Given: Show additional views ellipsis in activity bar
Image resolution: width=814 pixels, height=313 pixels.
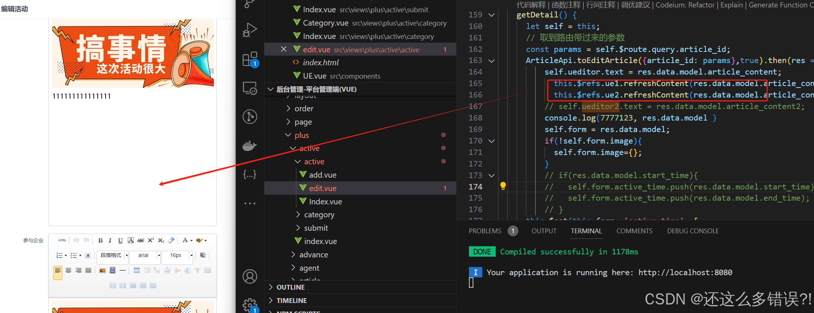Looking at the screenshot, I should pos(250,203).
